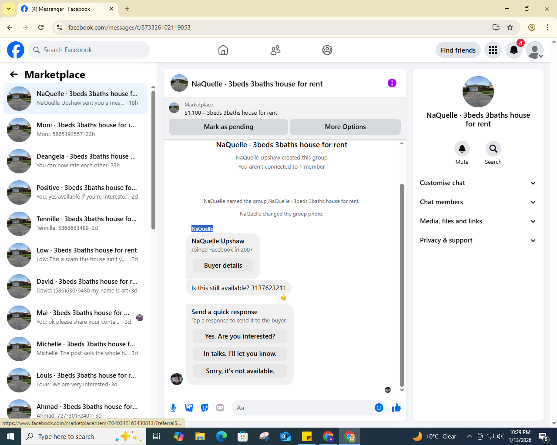This screenshot has width=557, height=445.
Task: Click the Mark as pending button
Action: pyautogui.click(x=228, y=127)
